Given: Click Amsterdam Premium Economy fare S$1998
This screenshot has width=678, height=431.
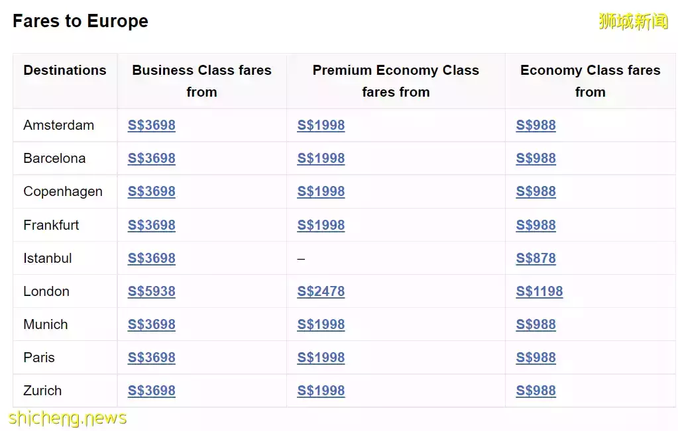Looking at the screenshot, I should click(x=321, y=125).
